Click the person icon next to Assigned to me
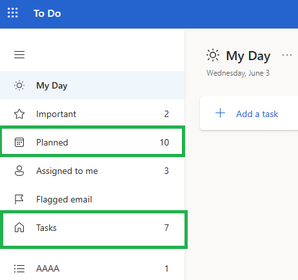This screenshot has height=280, width=298. pyautogui.click(x=19, y=171)
